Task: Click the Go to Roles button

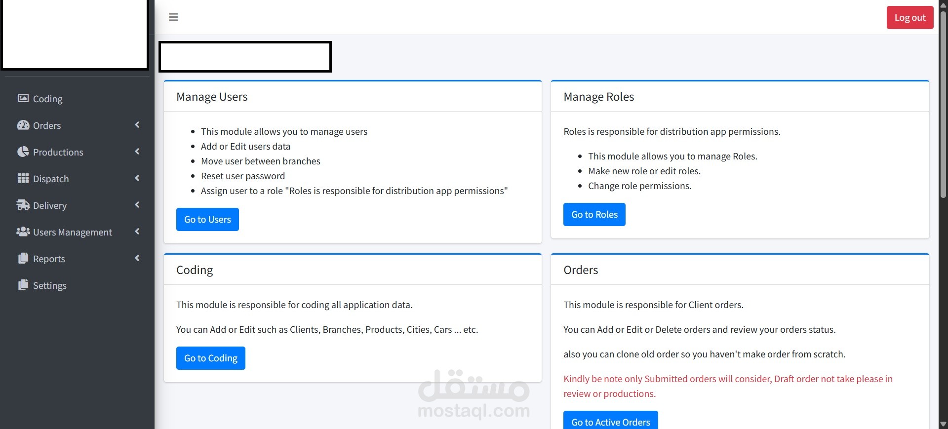Action: [594, 214]
